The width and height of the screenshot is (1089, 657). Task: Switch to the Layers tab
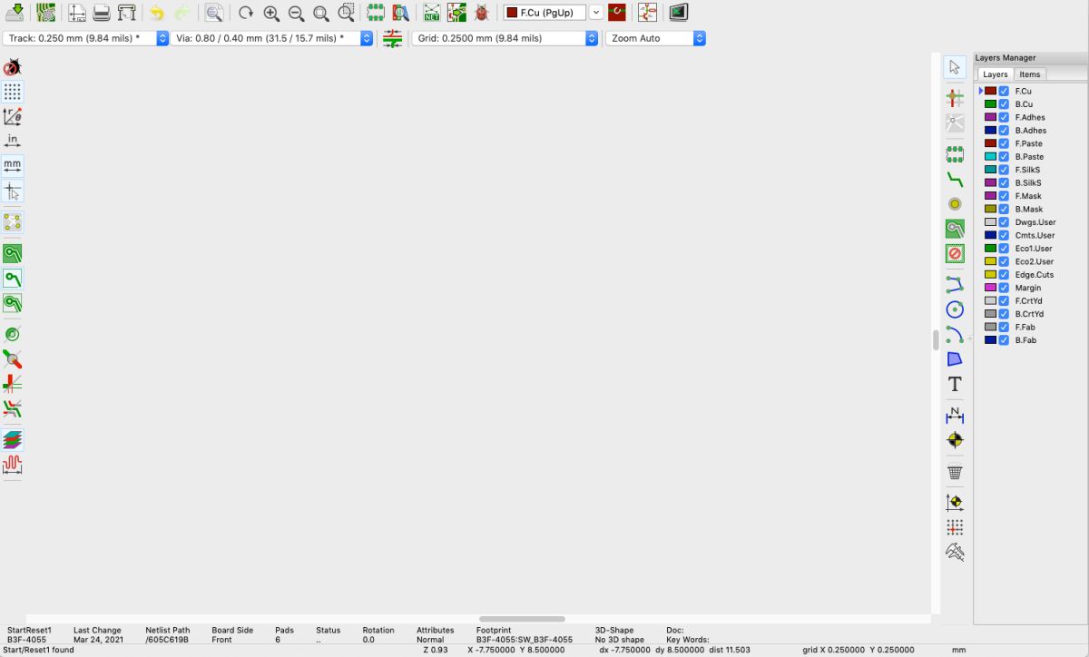pos(996,74)
